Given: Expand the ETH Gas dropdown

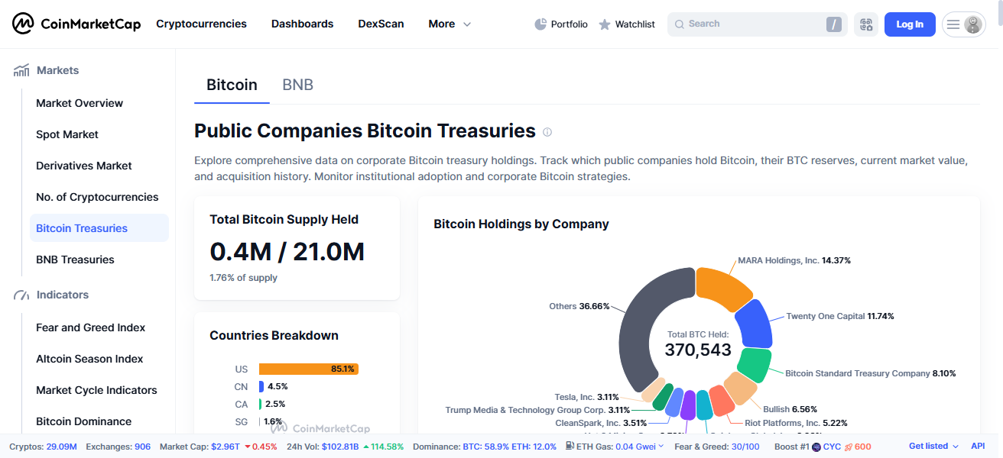Looking at the screenshot, I should (x=659, y=446).
